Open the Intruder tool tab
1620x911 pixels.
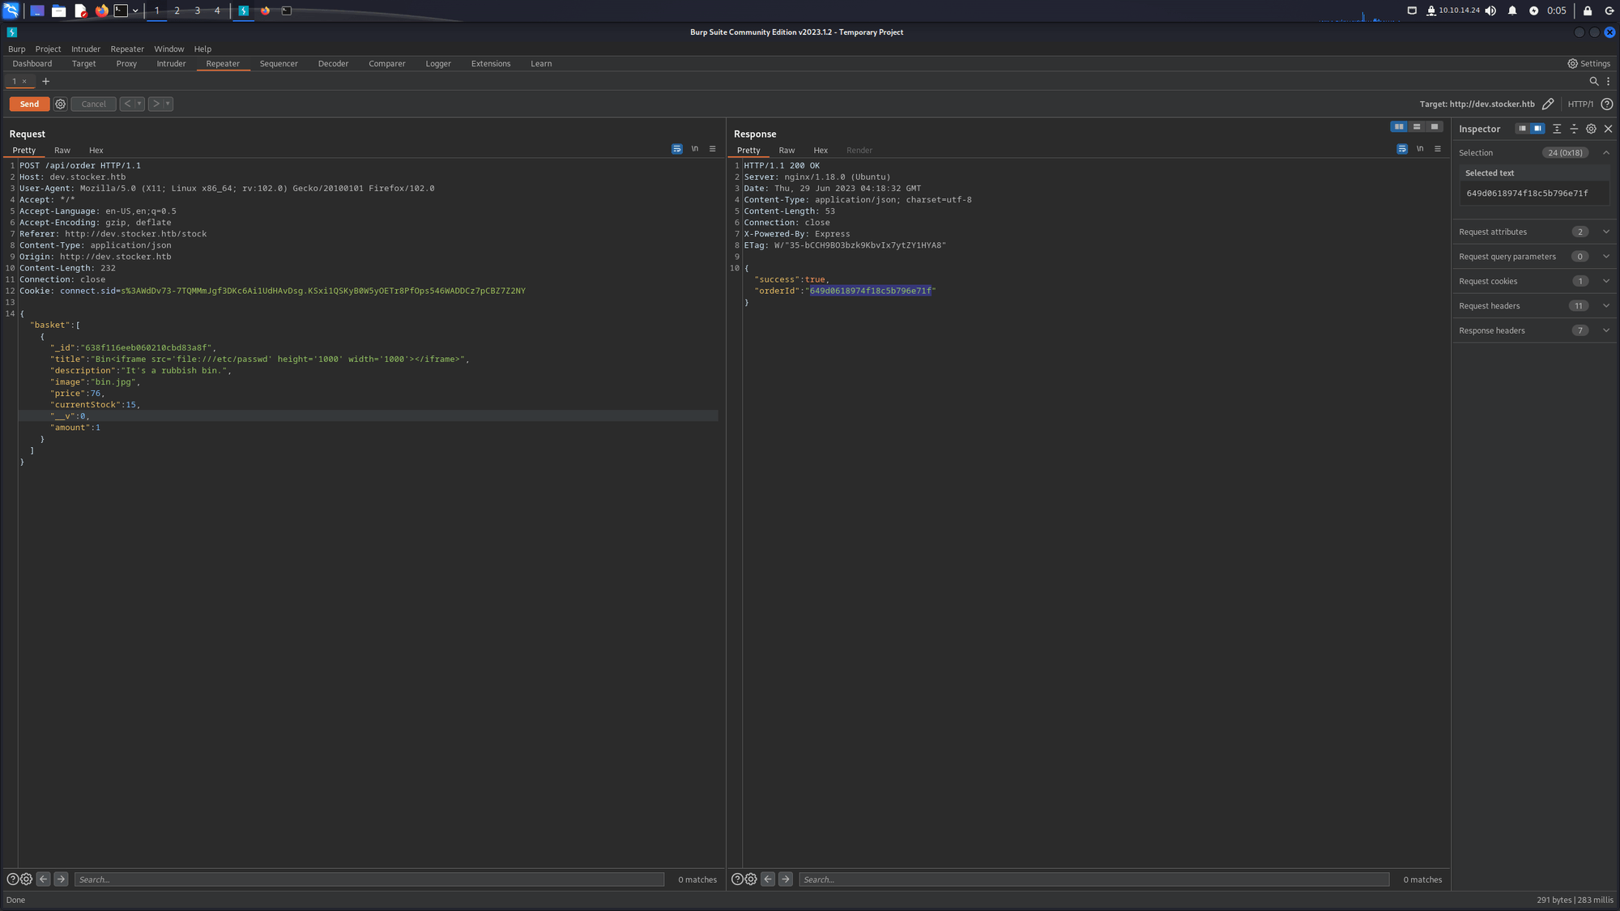[x=171, y=63]
